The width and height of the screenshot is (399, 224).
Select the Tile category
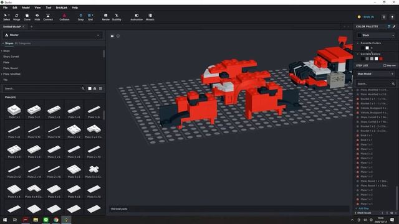click(6, 80)
